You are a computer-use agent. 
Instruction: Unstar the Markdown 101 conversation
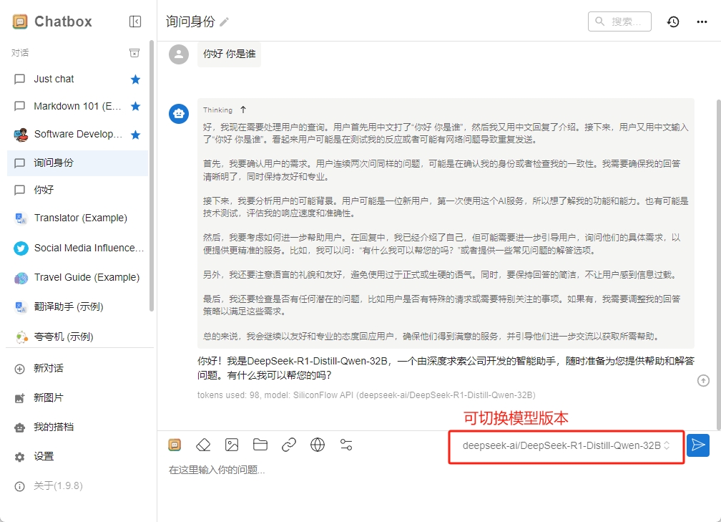click(x=135, y=107)
